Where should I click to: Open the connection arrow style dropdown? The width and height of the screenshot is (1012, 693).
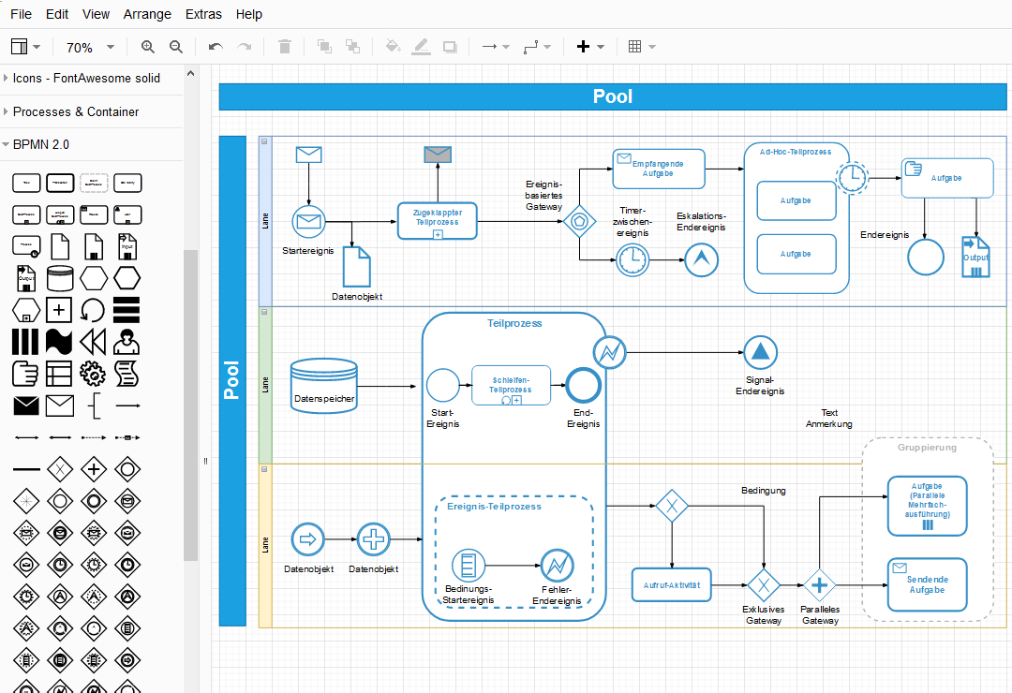(496, 47)
